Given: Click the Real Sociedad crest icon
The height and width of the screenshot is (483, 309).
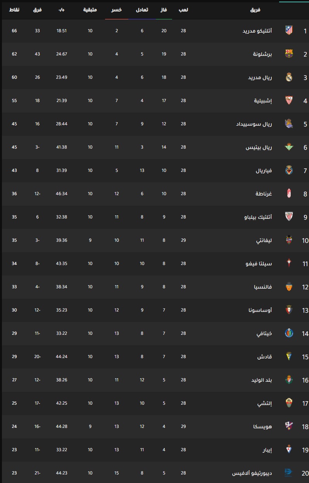Looking at the screenshot, I should click(288, 123).
